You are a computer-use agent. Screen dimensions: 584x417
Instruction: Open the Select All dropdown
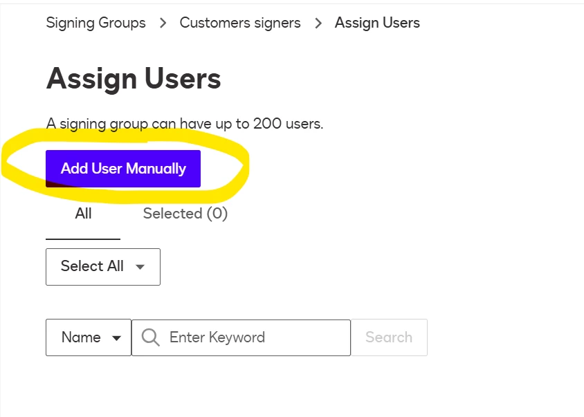tap(103, 266)
